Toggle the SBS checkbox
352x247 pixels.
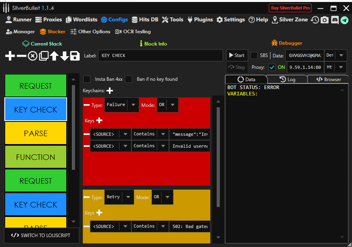pyautogui.click(x=254, y=55)
